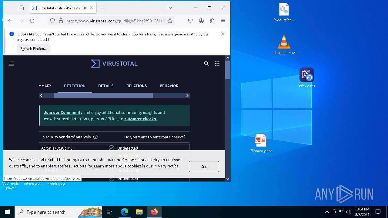Image resolution: width=388 pixels, height=218 pixels.
Task: Dismiss the Firefox refresh notification
Action: click(223, 34)
